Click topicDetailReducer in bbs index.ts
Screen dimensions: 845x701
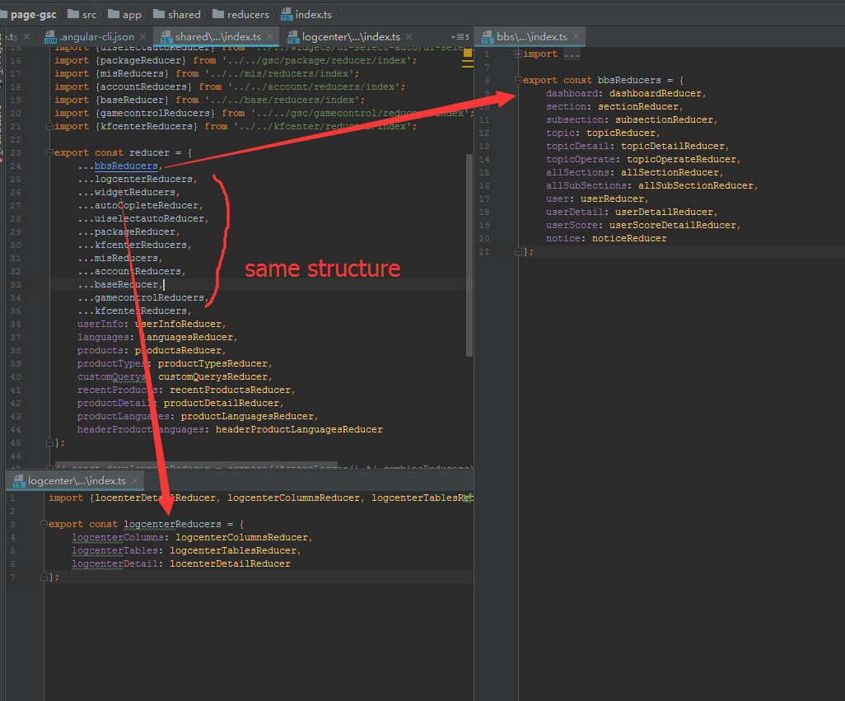[x=673, y=146]
